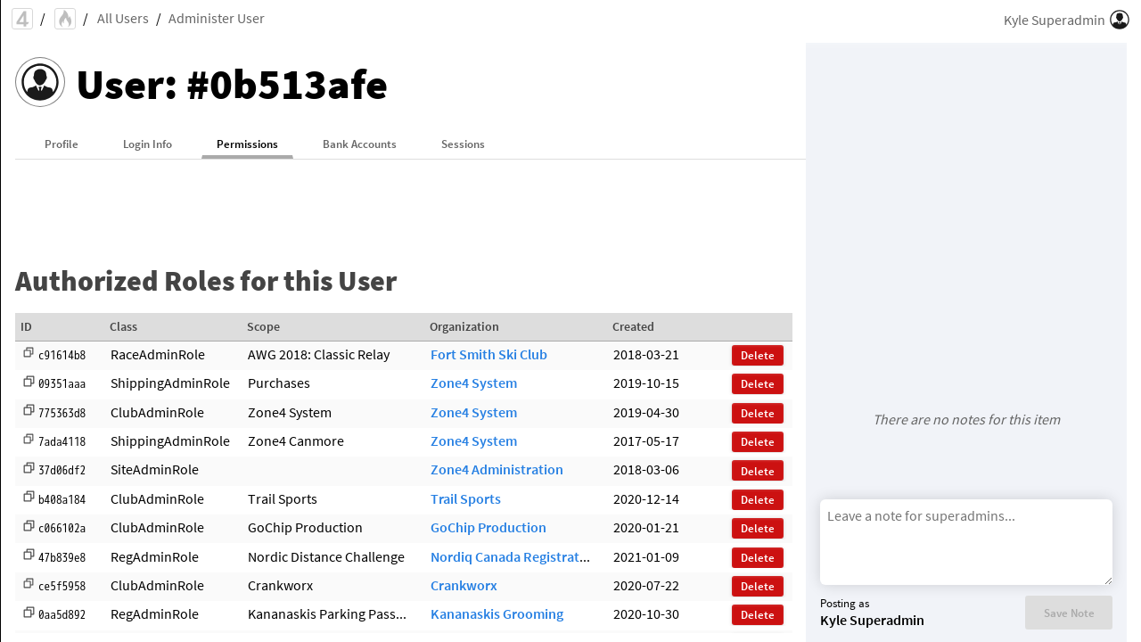Open the Kyle Superadmin account avatar
Screen dimensions: 1141x642
point(1120,20)
